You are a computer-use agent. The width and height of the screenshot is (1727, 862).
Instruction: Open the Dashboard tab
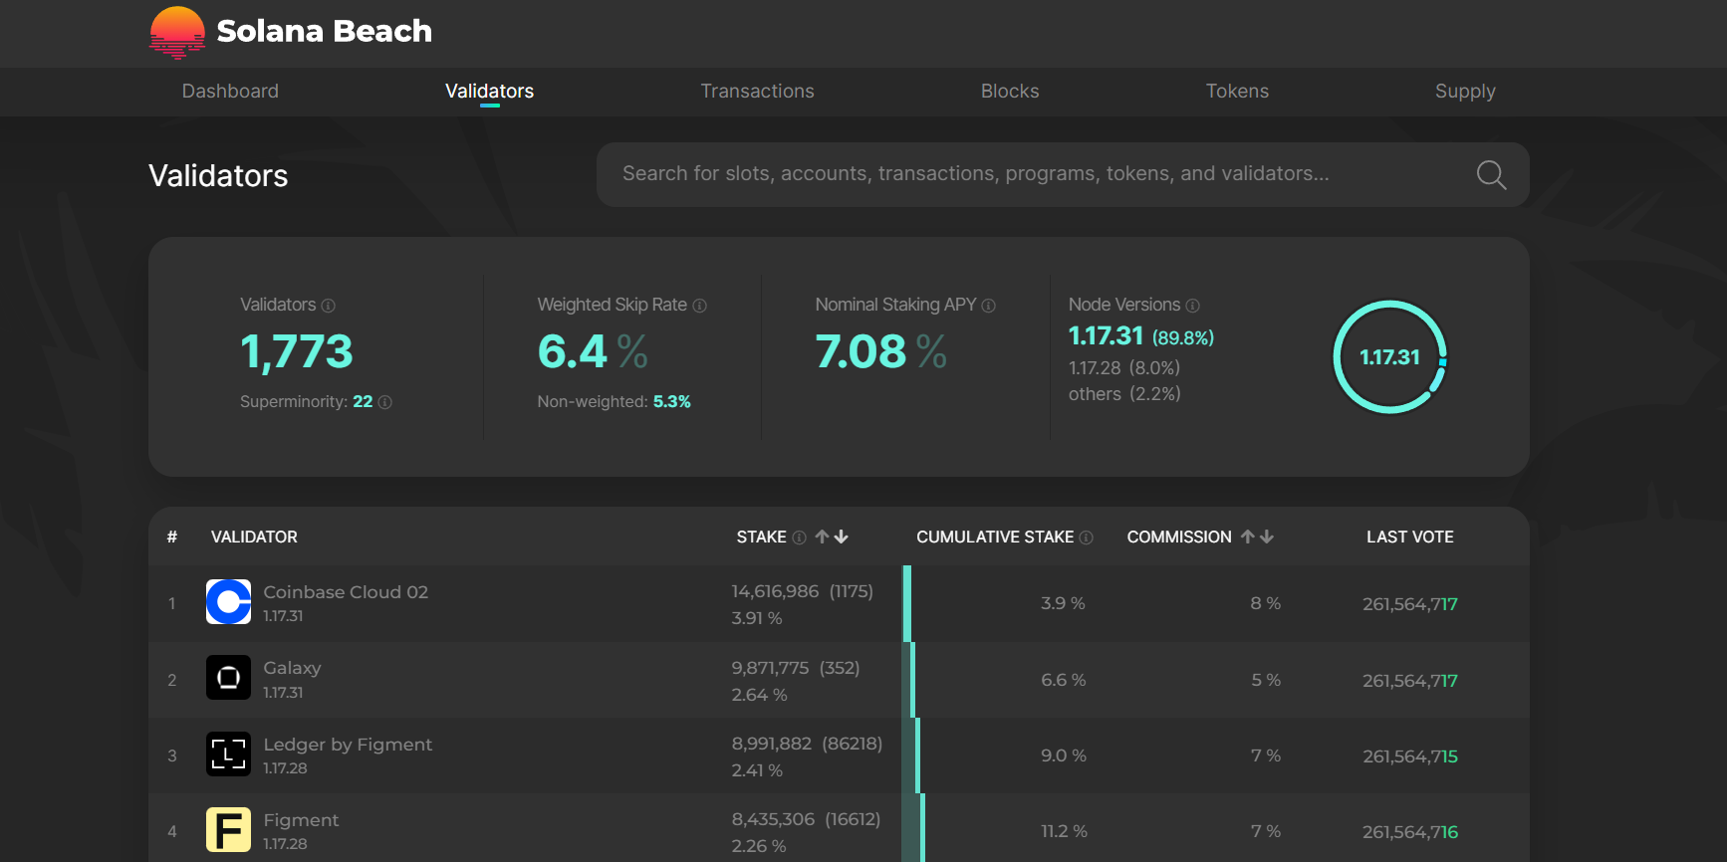pos(230,91)
